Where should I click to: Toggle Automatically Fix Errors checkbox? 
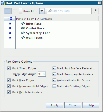54,80
